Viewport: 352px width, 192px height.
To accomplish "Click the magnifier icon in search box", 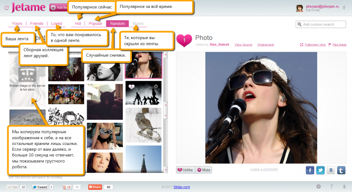I will 300,25.
